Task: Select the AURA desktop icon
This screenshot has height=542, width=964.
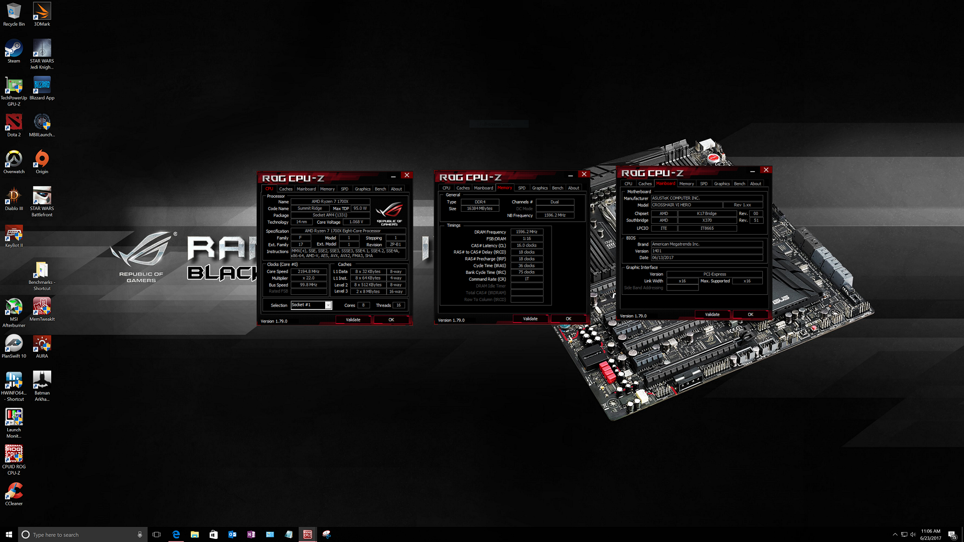Action: coord(42,347)
